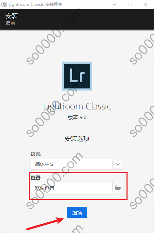Click the 位置: label

tap(36, 178)
